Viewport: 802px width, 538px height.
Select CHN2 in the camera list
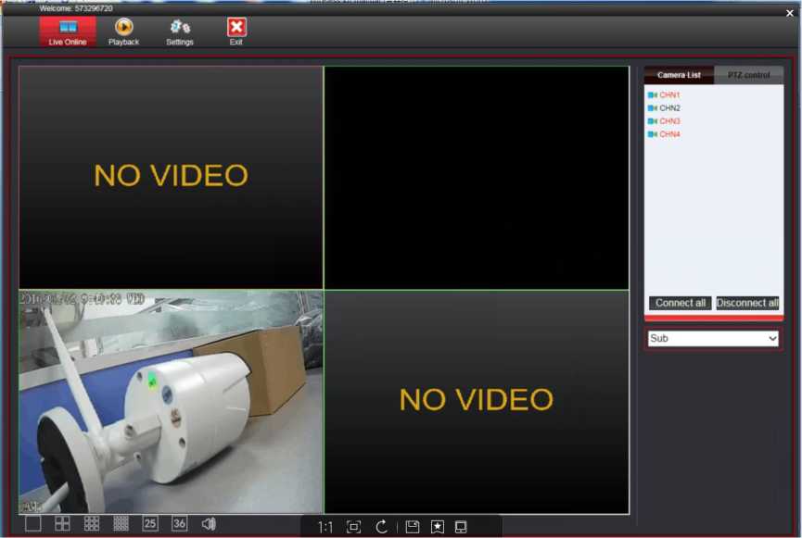[669, 108]
